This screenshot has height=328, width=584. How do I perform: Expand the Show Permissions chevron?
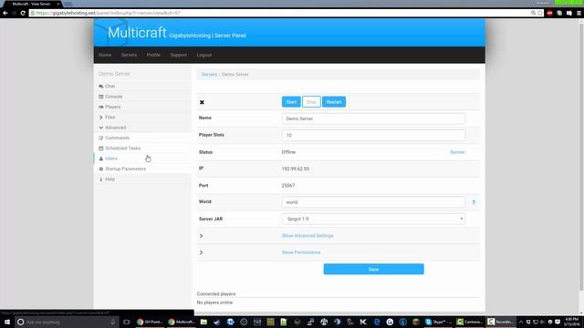coord(201,253)
